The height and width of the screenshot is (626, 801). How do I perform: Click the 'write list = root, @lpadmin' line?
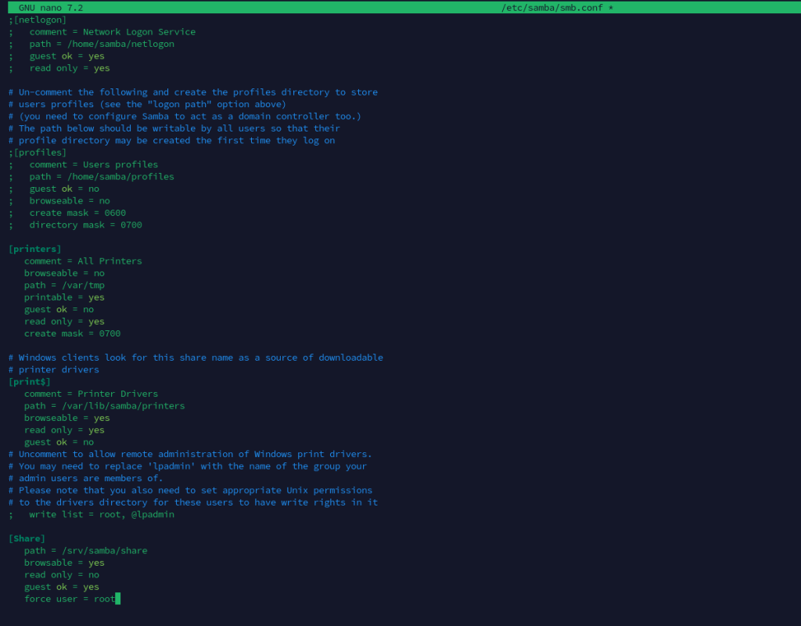pyautogui.click(x=102, y=514)
